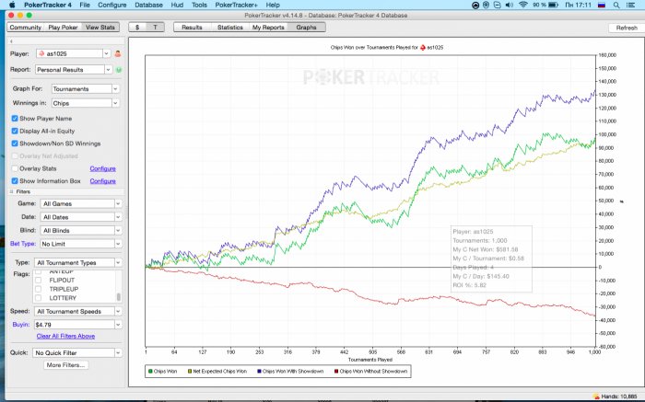This screenshot has height=402, width=645.
Task: Click the green Chips Won legend swatch
Action: [x=150, y=372]
